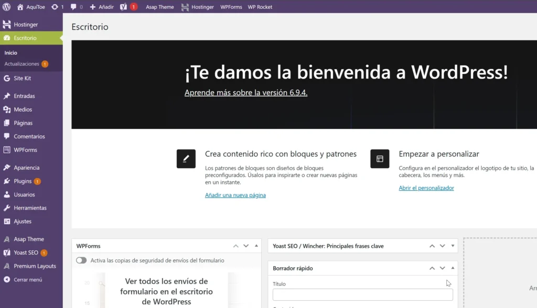537x308 pixels.
Task: Move Yoast SEO Wincher widget up
Action: pos(432,246)
